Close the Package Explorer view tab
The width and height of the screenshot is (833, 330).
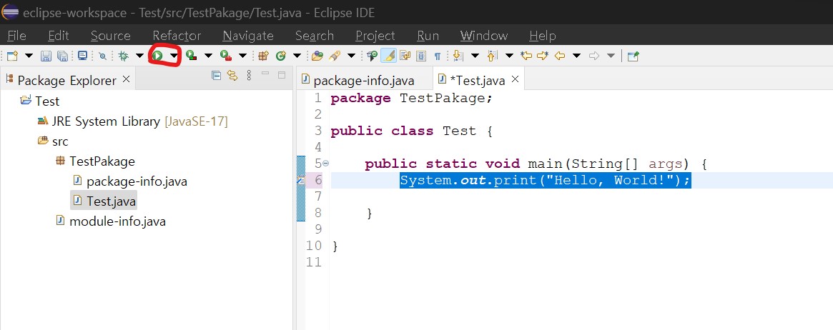click(126, 79)
